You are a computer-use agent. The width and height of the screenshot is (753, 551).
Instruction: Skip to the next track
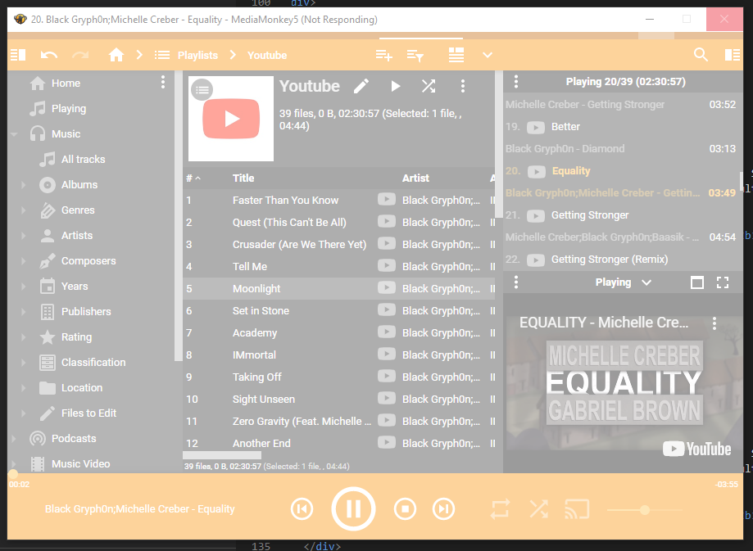click(x=443, y=509)
